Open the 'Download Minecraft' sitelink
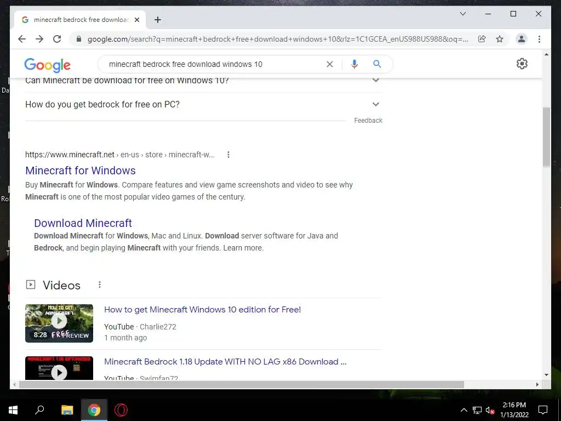The height and width of the screenshot is (421, 561). (x=83, y=223)
